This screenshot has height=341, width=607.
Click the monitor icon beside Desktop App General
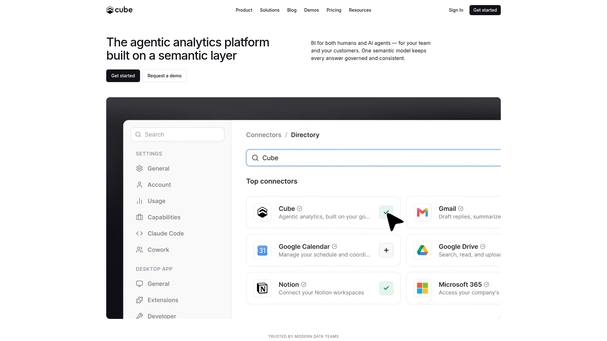[x=139, y=284]
